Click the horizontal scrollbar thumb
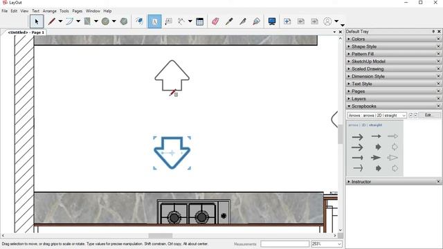Viewport: 443px width, 249px height. click(161, 235)
